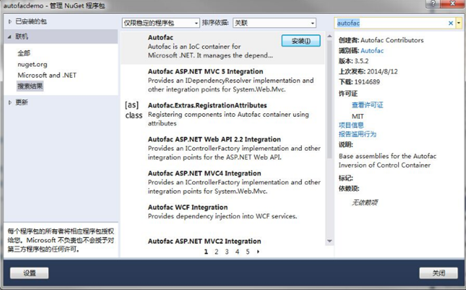
Task: Click the version 3.5.2 text
Action: click(362, 61)
